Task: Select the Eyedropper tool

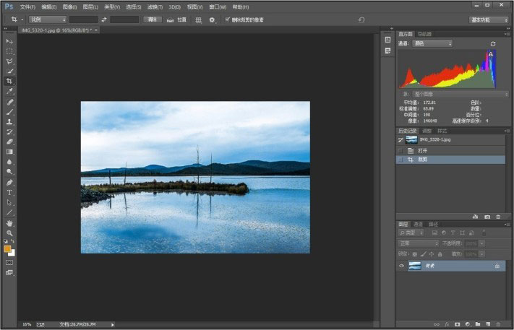Action: pos(10,92)
